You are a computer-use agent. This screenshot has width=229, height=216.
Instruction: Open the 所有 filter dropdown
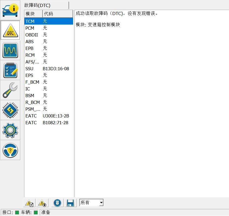91,202
